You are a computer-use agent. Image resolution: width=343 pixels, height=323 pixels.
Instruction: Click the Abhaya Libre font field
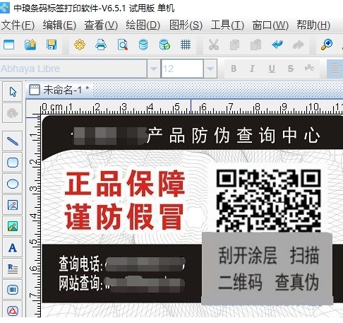pos(73,69)
